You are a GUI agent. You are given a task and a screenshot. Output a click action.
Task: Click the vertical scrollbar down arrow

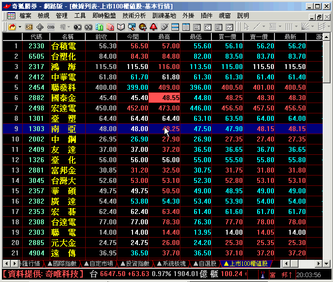[x=327, y=264]
